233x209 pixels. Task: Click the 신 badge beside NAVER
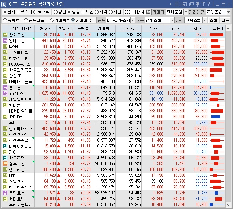5,47
